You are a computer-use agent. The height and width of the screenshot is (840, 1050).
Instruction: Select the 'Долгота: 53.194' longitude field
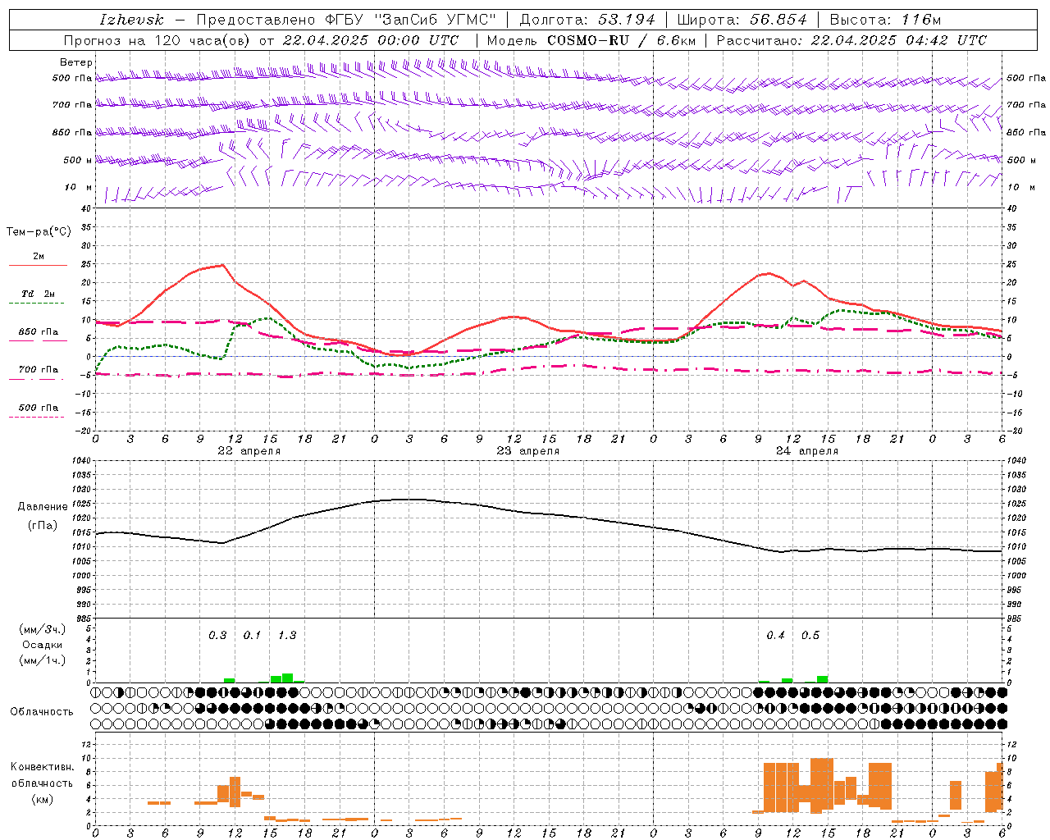click(x=587, y=20)
